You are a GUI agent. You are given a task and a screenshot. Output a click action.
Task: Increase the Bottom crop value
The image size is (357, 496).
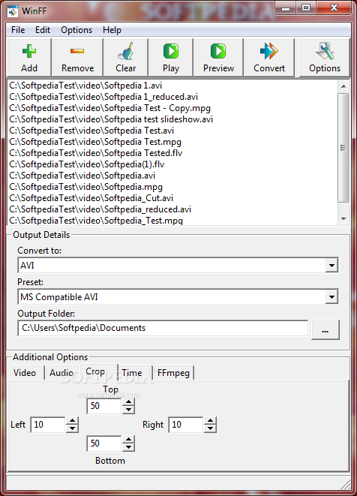[128, 440]
